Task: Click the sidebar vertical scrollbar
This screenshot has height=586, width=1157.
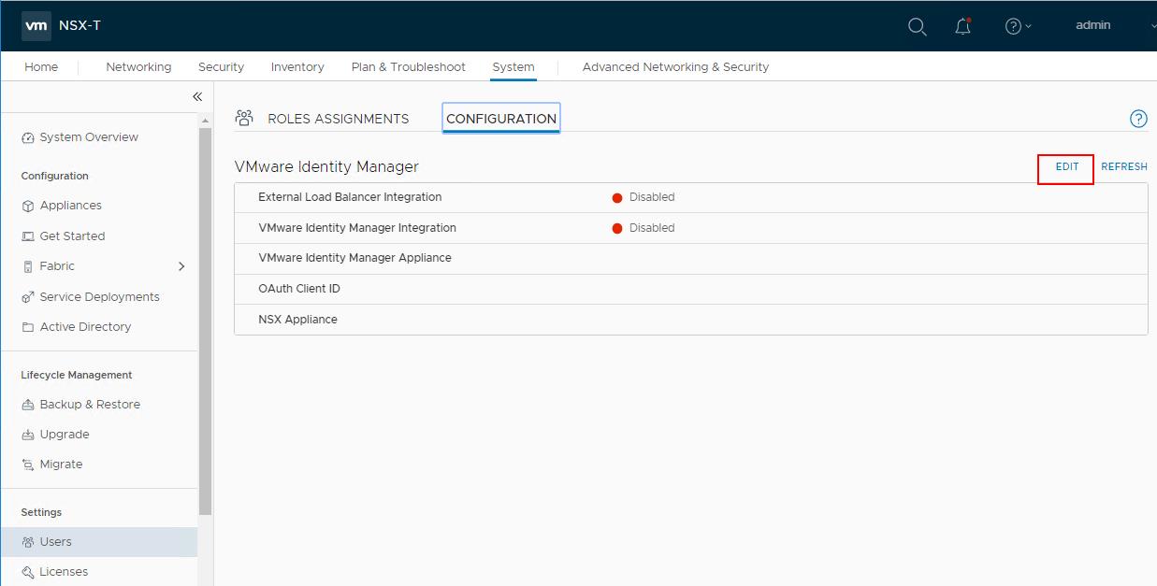Action: [205, 321]
